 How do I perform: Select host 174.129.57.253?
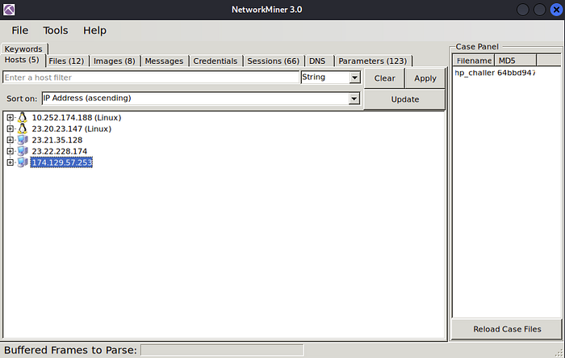click(x=61, y=162)
